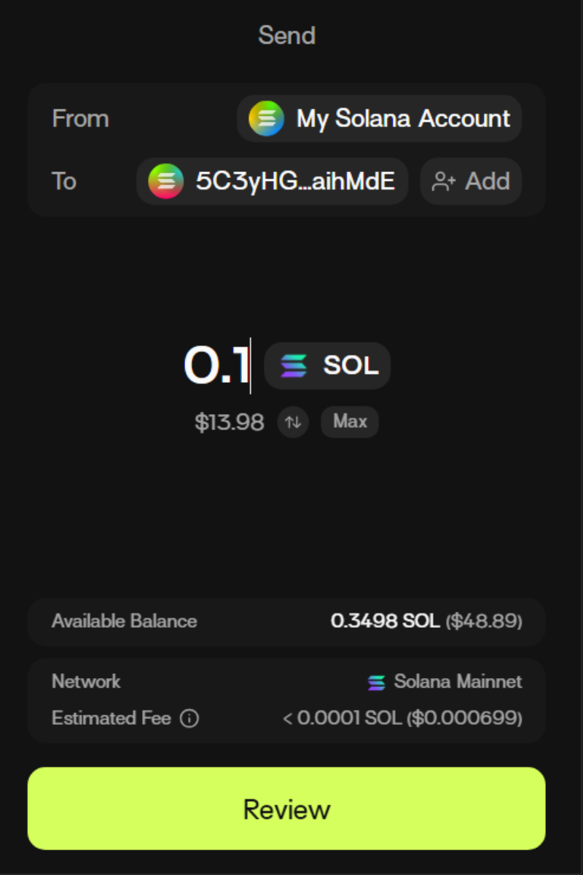This screenshot has height=875, width=583.
Task: Click the Solana logo beside Solana Mainnet
Action: (x=376, y=682)
